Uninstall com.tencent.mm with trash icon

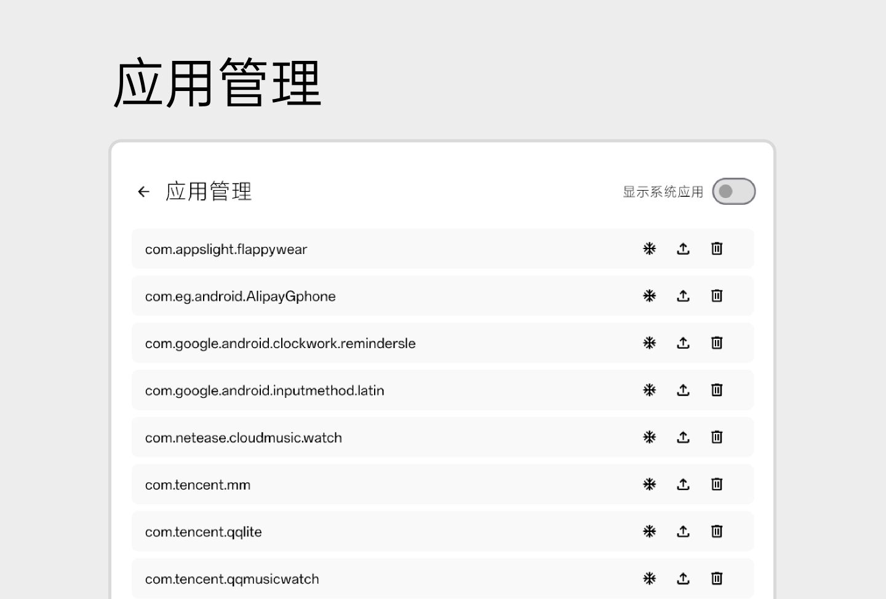click(717, 485)
